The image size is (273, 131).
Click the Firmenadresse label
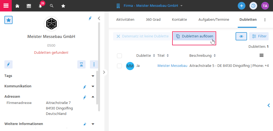[19, 103]
